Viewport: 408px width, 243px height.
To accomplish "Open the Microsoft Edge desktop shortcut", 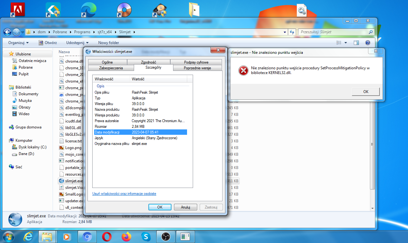I will pos(88,9).
